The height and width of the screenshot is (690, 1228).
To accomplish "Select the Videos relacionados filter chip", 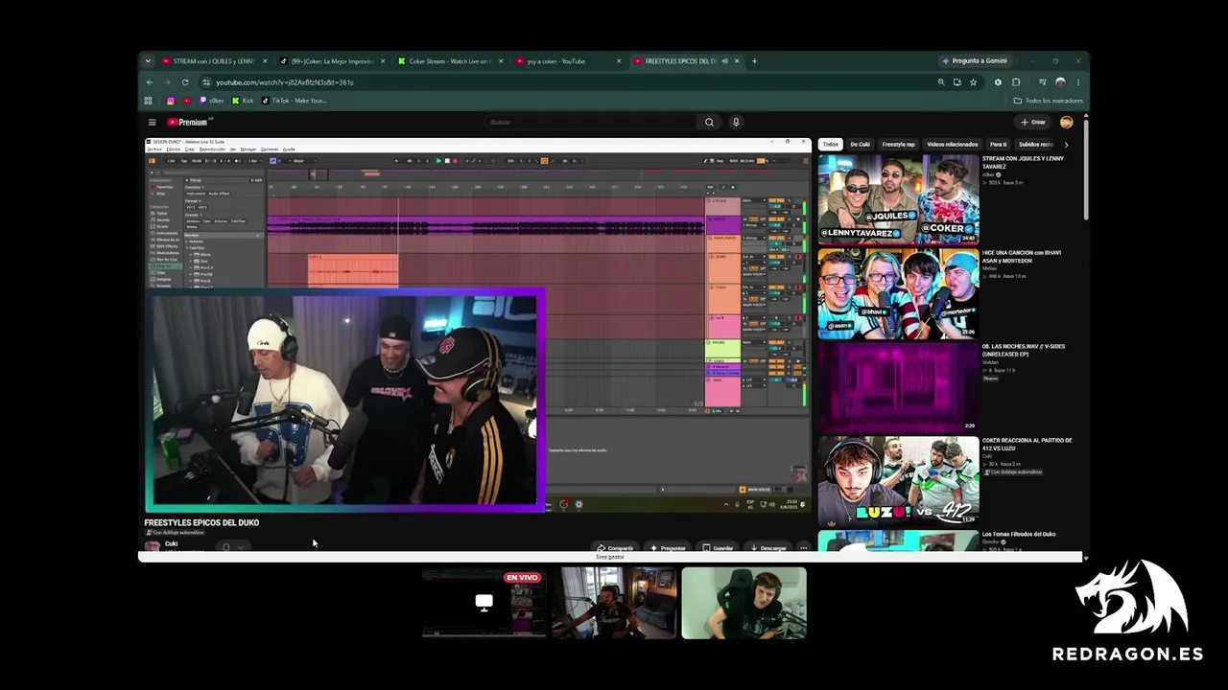I will 953,145.
